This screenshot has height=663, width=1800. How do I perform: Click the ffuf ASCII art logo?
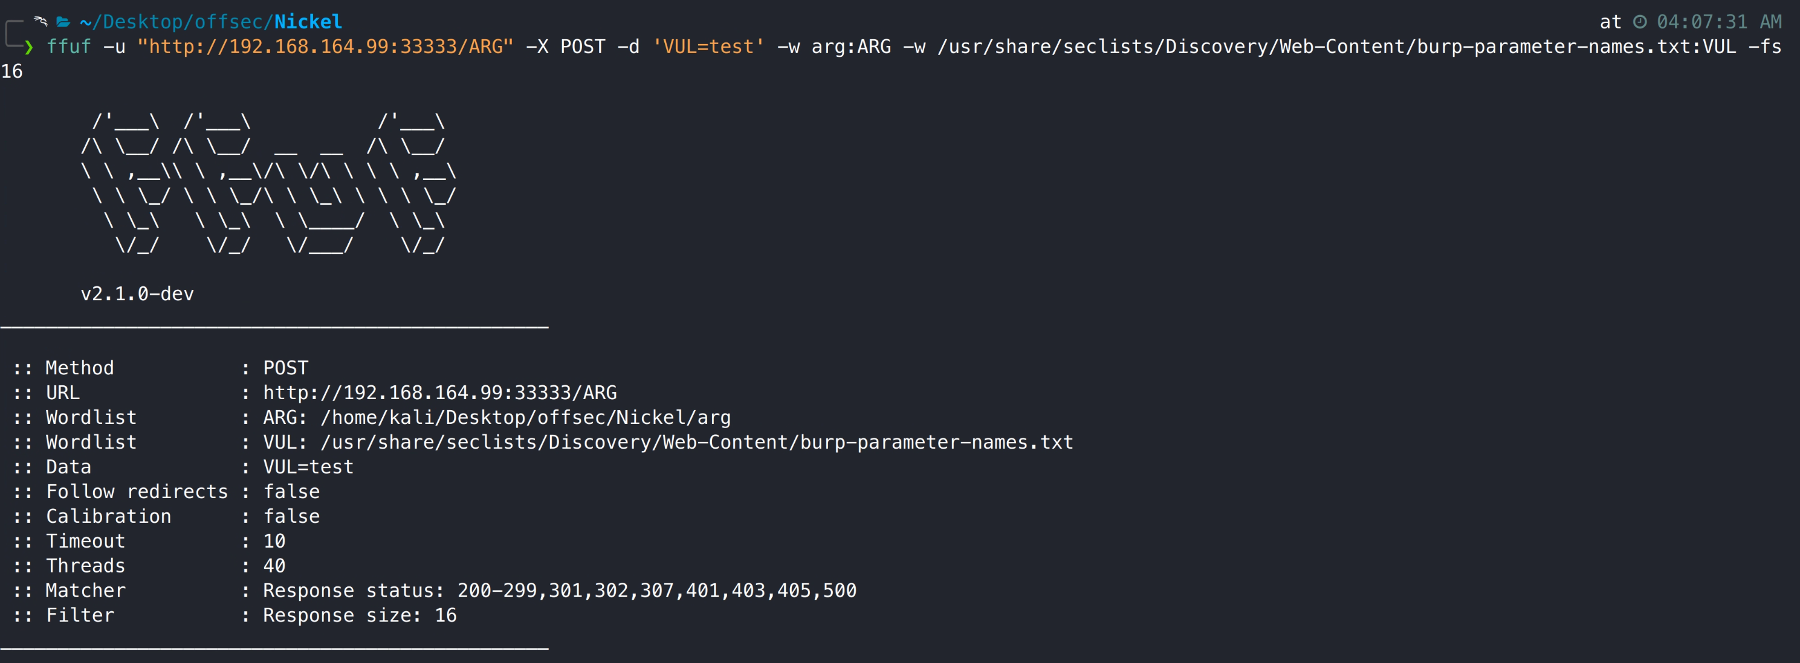pyautogui.click(x=268, y=184)
